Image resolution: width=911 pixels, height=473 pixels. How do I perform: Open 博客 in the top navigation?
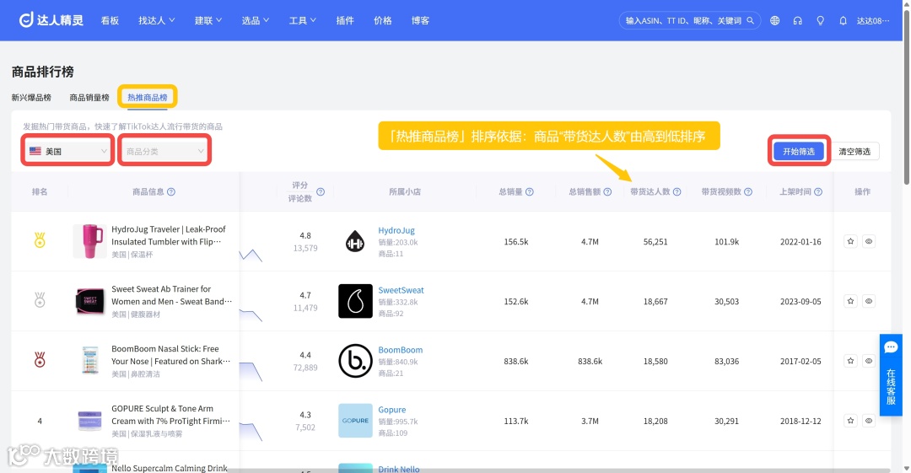(420, 20)
